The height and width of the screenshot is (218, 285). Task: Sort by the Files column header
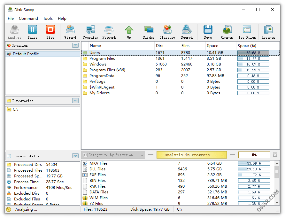(193, 46)
